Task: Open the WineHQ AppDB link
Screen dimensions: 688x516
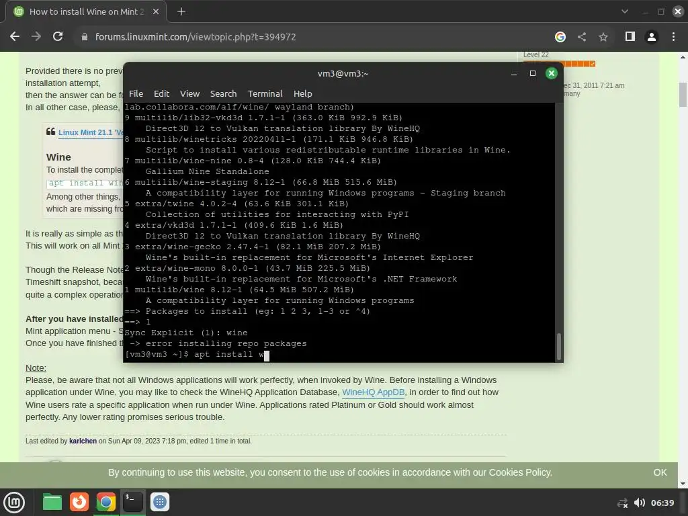Action: pyautogui.click(x=373, y=392)
